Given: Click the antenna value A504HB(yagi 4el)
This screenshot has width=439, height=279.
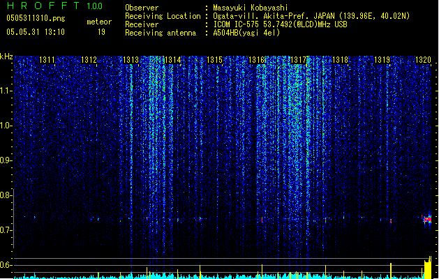Looking at the screenshot, I should click(x=246, y=33).
